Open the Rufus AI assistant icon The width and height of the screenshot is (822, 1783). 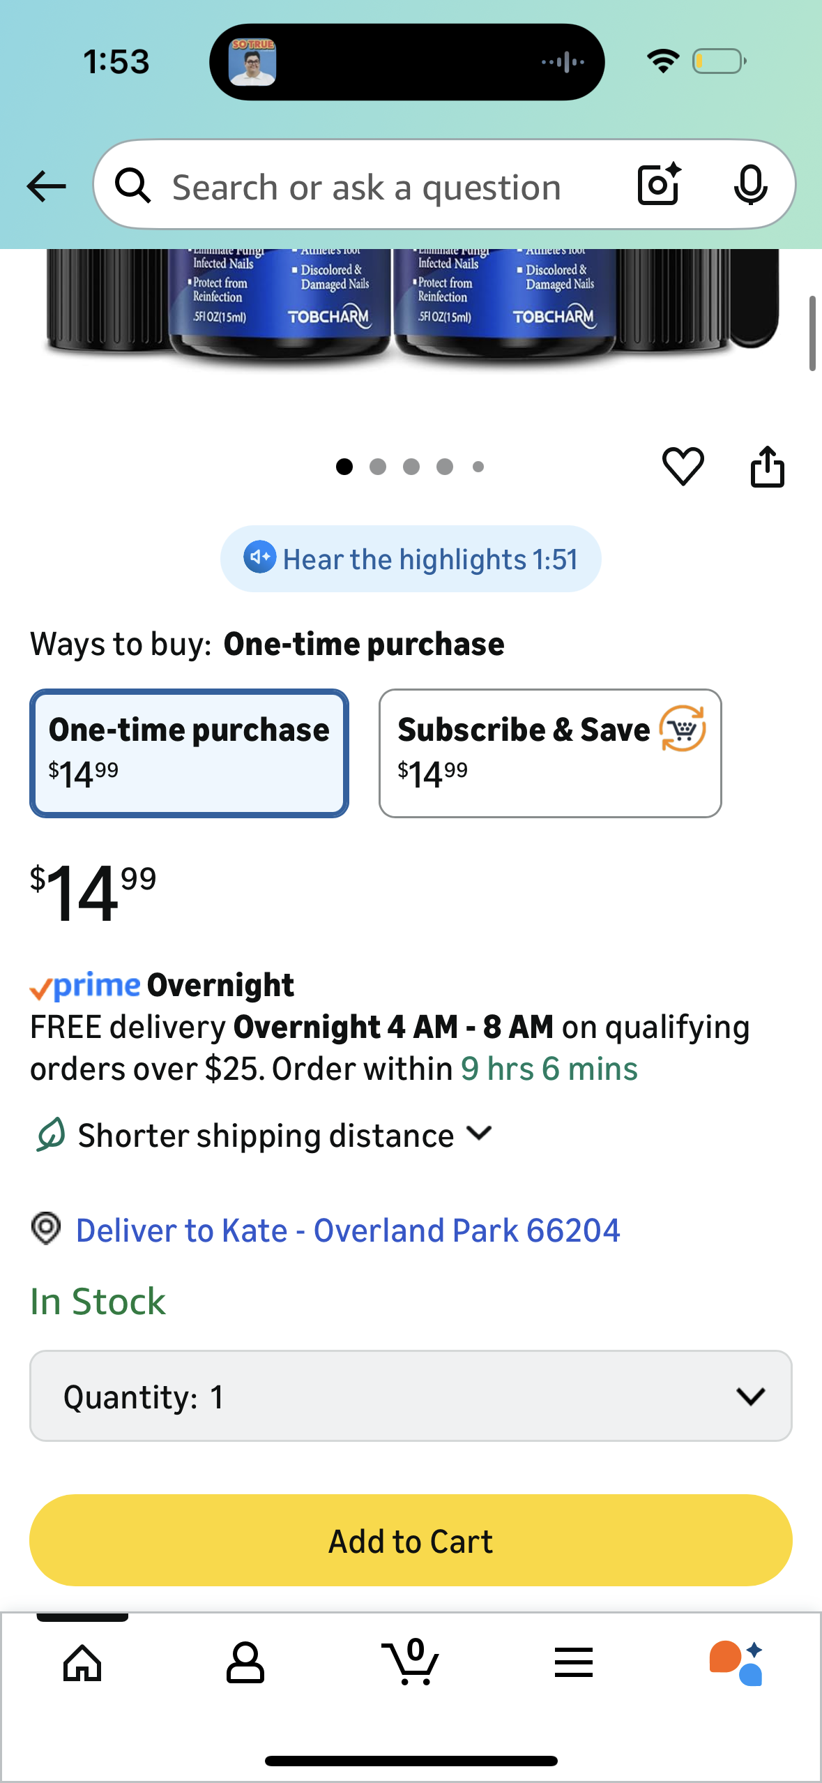[x=736, y=1662]
